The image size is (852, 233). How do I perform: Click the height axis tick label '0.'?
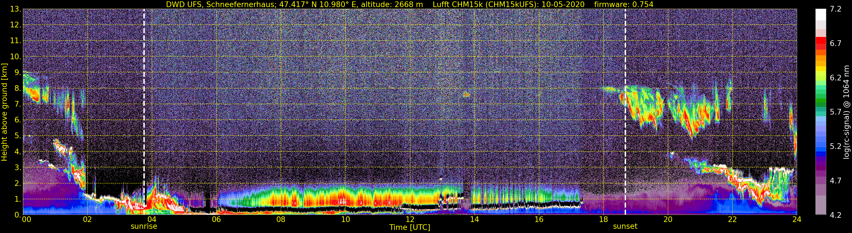click(x=18, y=215)
